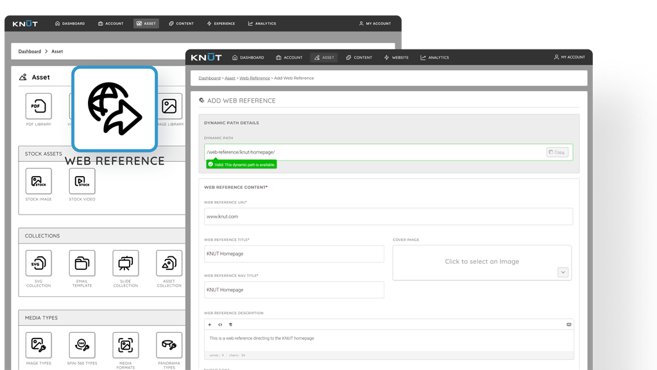657x370 pixels.
Task: Open the Experience menu in top navigation
Action: point(221,24)
